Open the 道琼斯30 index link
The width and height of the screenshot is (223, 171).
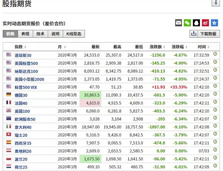(23, 55)
